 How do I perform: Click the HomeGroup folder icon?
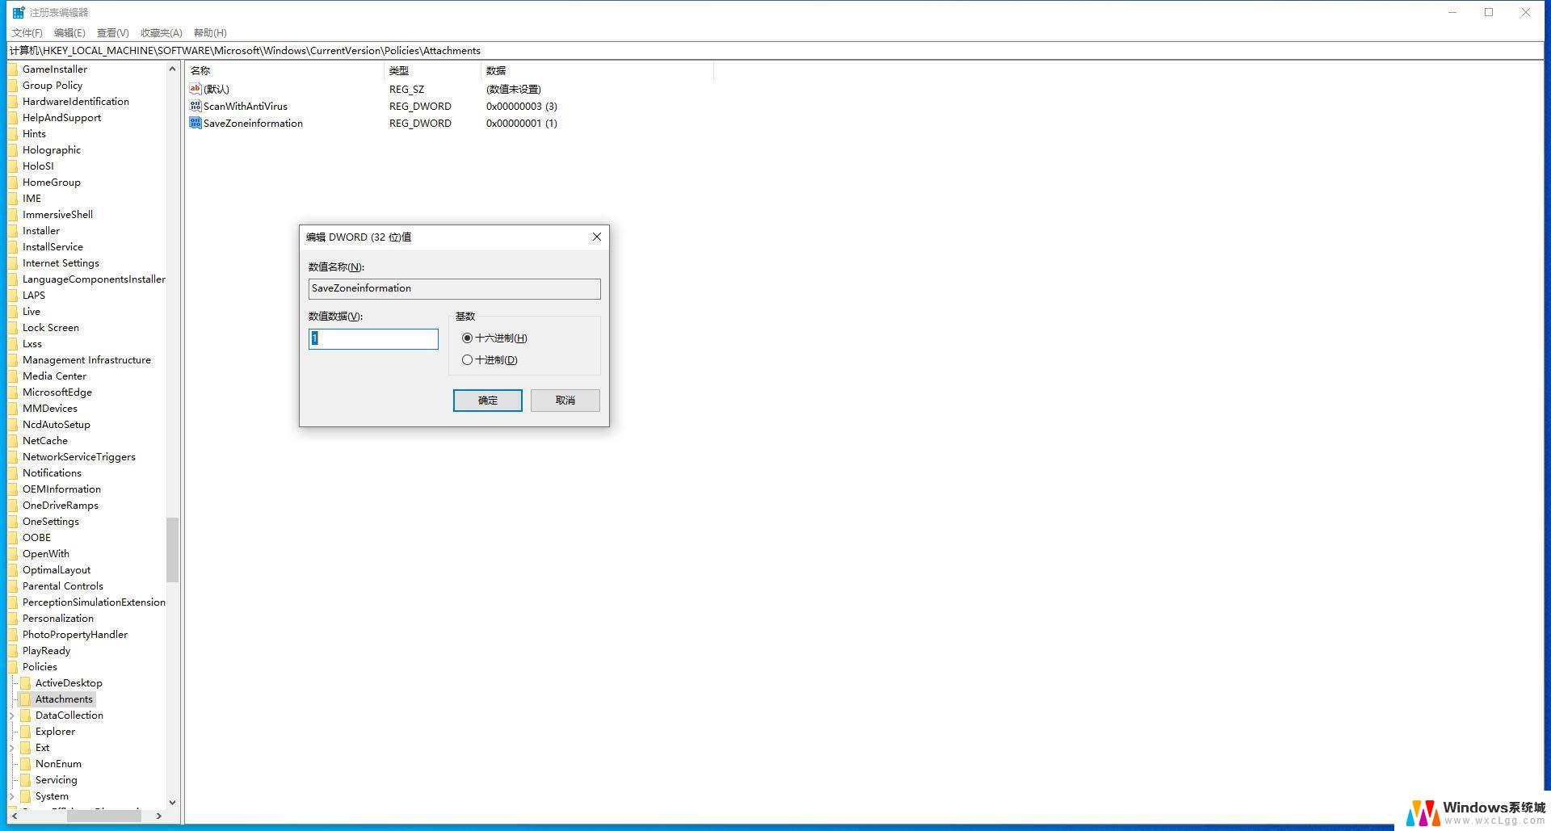[x=13, y=183]
